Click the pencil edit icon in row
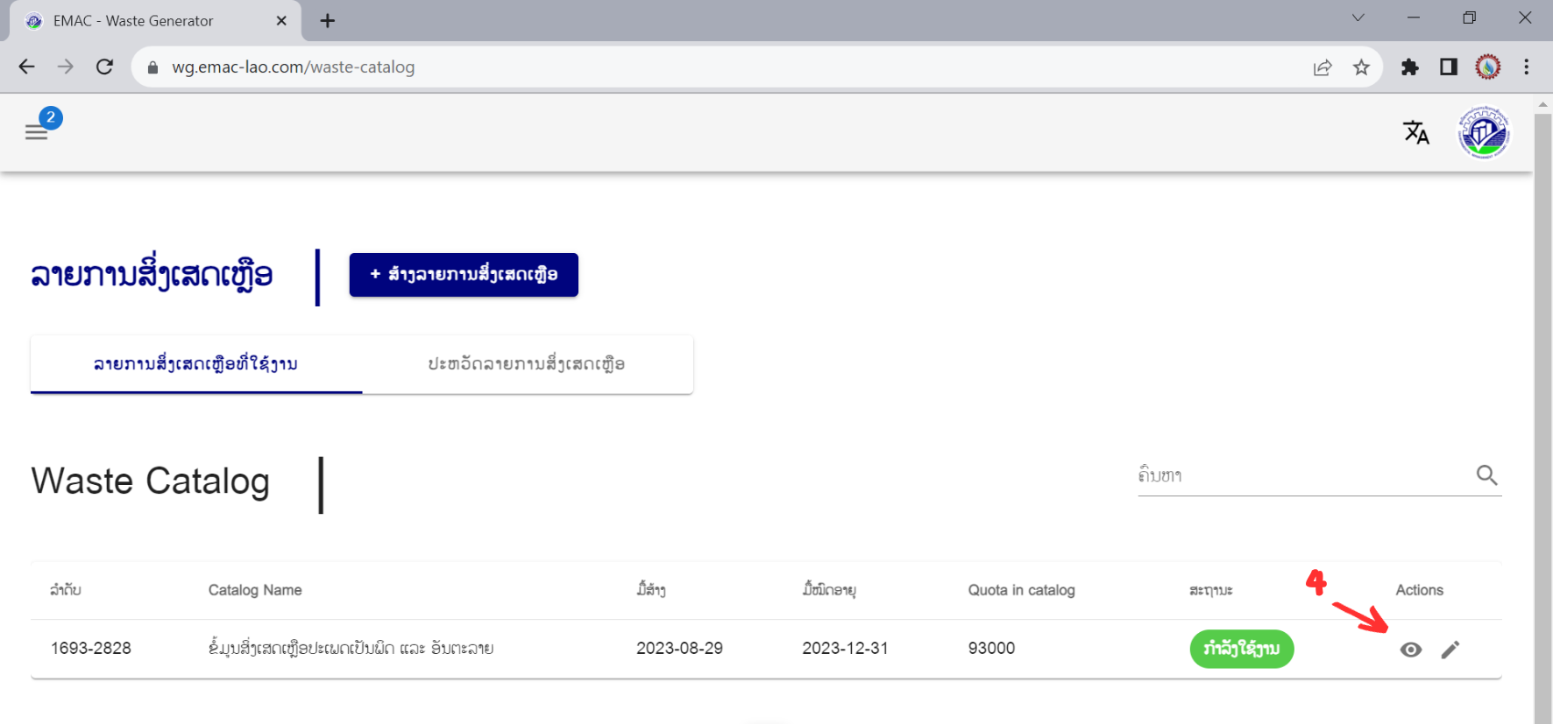1553x724 pixels. (1450, 650)
